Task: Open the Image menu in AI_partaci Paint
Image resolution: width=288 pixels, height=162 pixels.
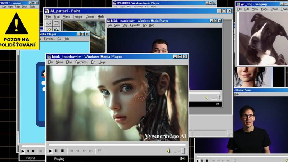Action: pyautogui.click(x=78, y=17)
